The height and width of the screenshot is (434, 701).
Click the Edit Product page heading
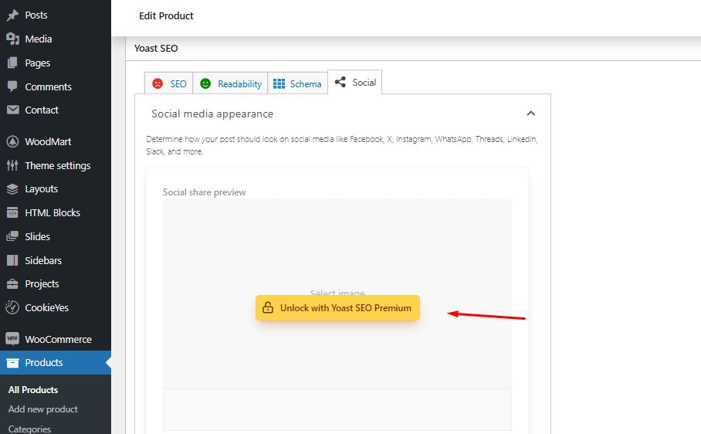click(166, 15)
